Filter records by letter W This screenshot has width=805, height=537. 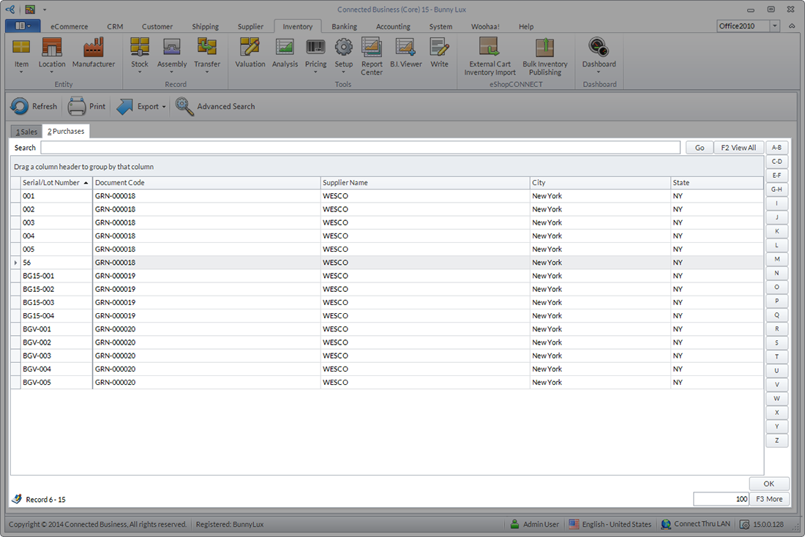(776, 399)
